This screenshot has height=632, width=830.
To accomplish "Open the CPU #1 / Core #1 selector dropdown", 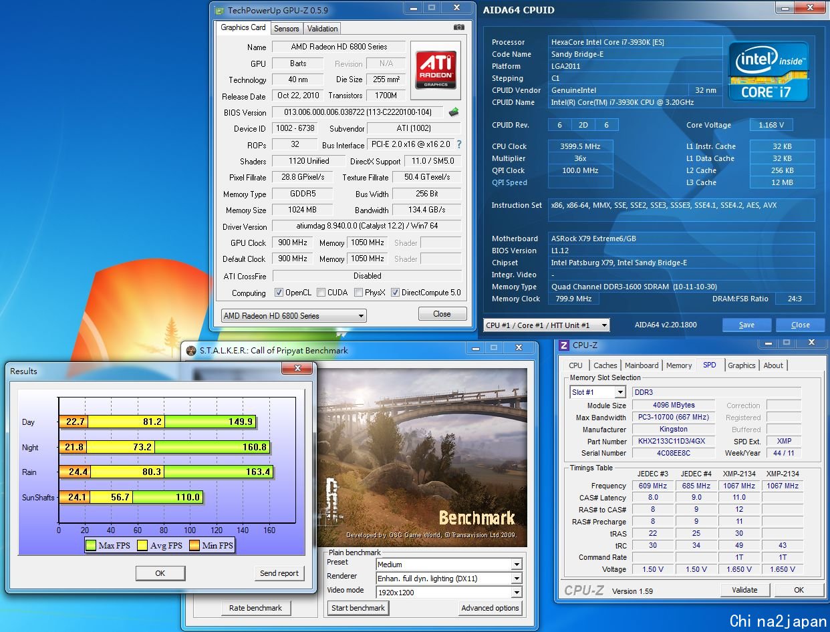I will click(547, 325).
